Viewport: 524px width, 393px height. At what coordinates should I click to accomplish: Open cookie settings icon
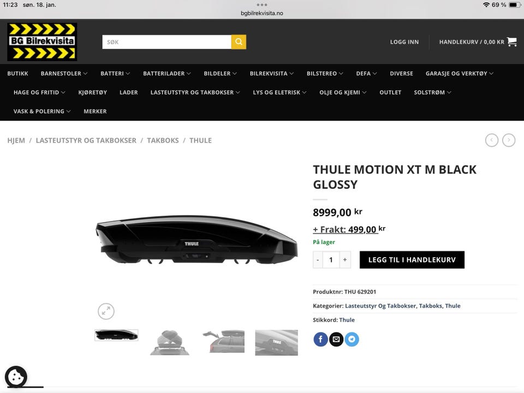pos(16,377)
